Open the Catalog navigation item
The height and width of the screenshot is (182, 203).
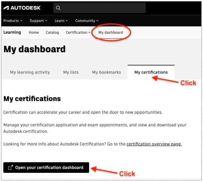(x=52, y=32)
